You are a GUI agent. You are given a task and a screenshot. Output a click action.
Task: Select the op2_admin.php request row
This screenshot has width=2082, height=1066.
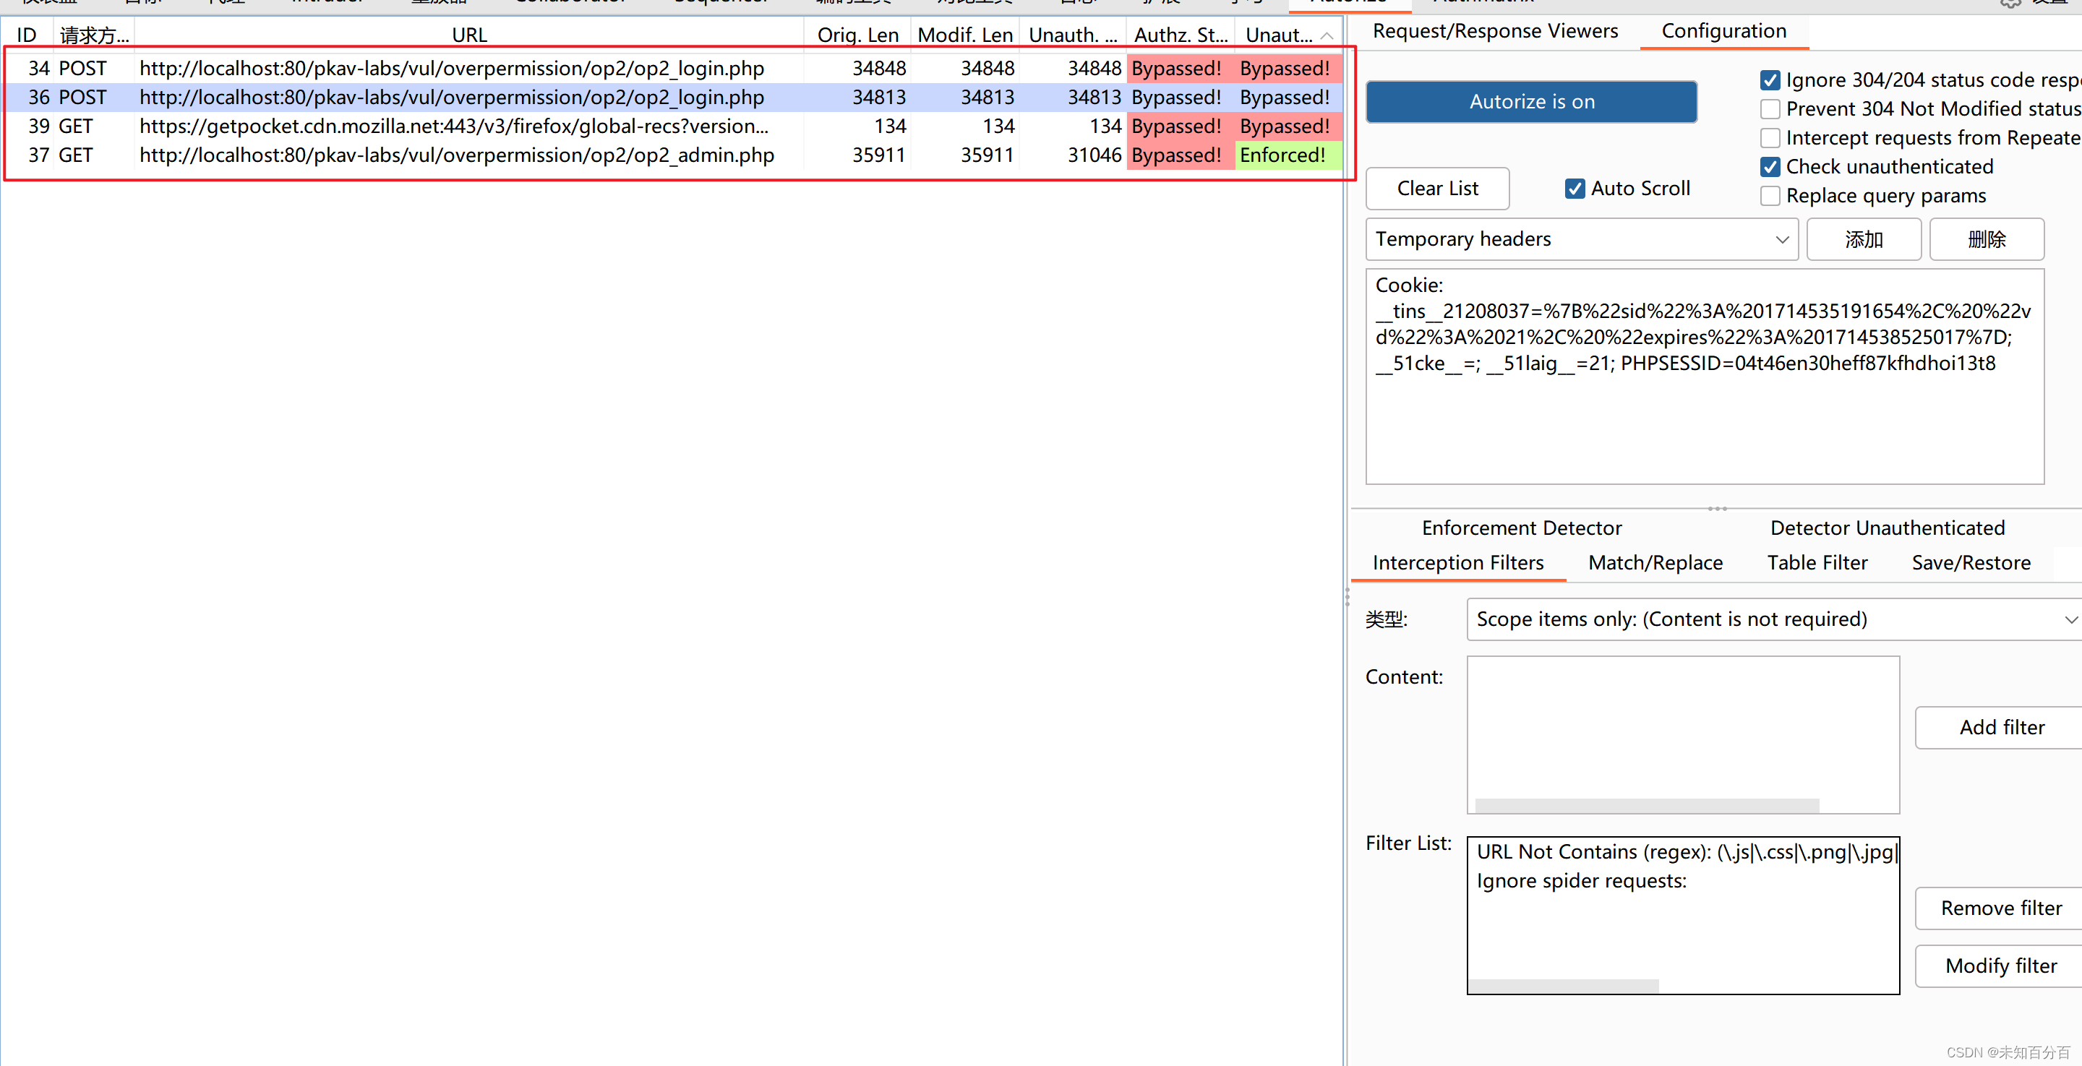pyautogui.click(x=457, y=155)
